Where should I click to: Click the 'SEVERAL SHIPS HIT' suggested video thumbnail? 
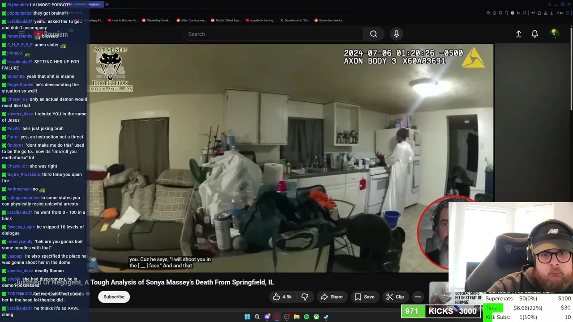[x=455, y=297]
